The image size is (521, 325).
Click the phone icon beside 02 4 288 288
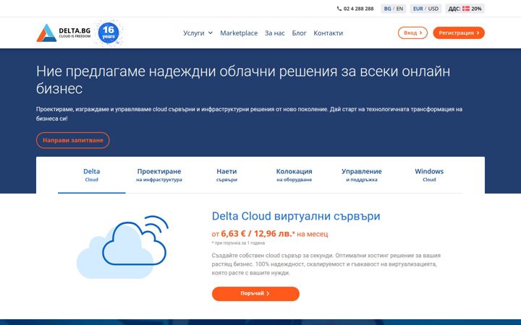tap(339, 9)
